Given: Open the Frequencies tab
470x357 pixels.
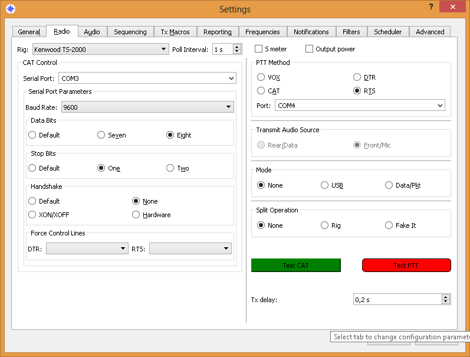Looking at the screenshot, I should pyautogui.click(x=263, y=32).
